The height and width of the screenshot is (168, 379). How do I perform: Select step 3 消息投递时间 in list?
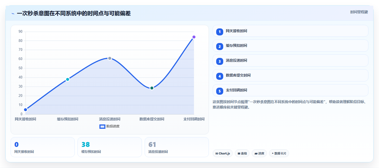[290, 60]
